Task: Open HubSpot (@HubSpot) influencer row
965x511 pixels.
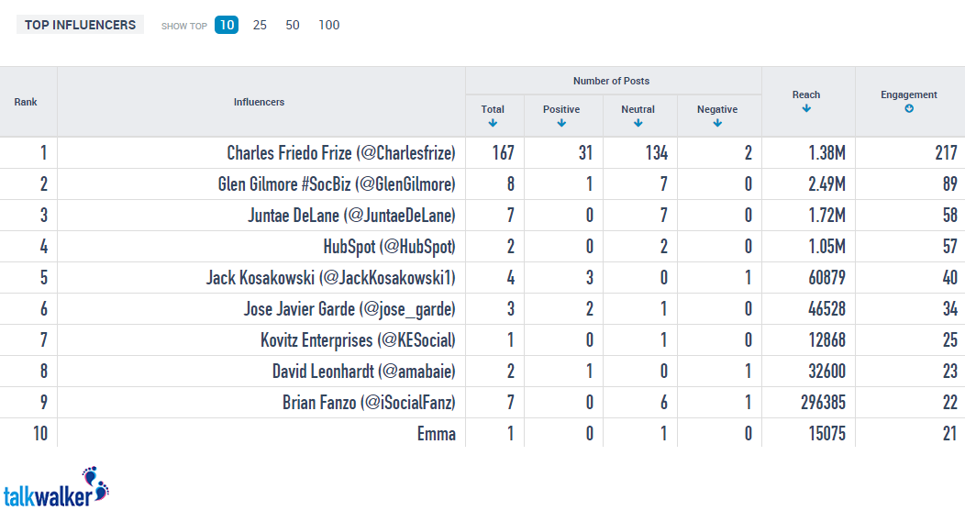Action: click(390, 246)
